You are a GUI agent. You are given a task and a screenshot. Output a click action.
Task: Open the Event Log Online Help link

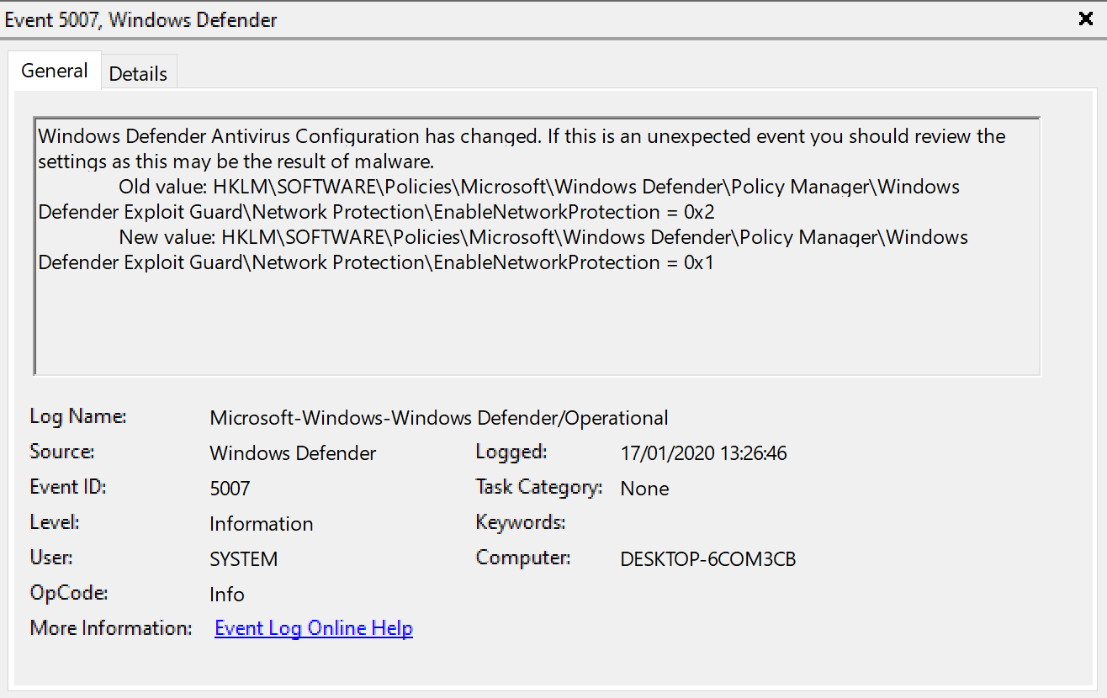pos(314,628)
